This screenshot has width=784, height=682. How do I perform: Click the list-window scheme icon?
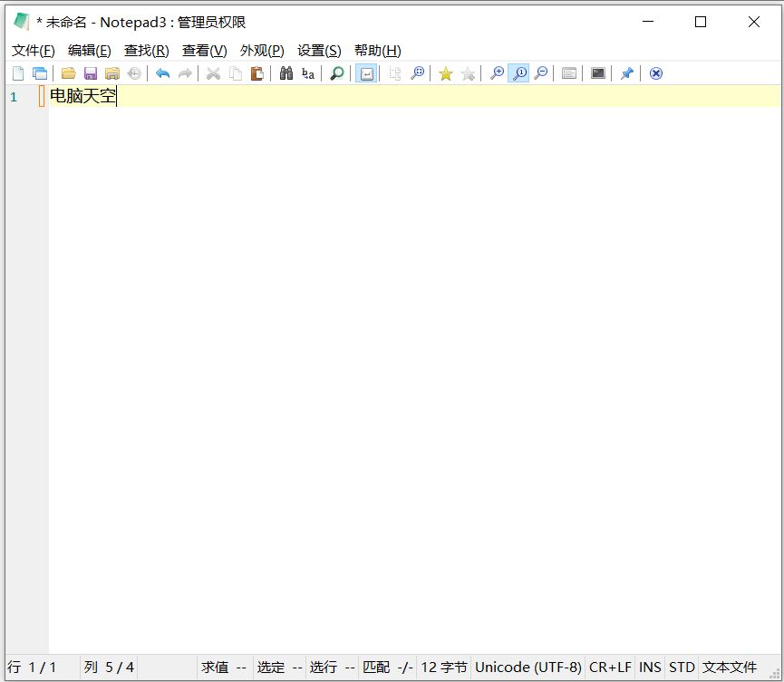click(x=569, y=73)
